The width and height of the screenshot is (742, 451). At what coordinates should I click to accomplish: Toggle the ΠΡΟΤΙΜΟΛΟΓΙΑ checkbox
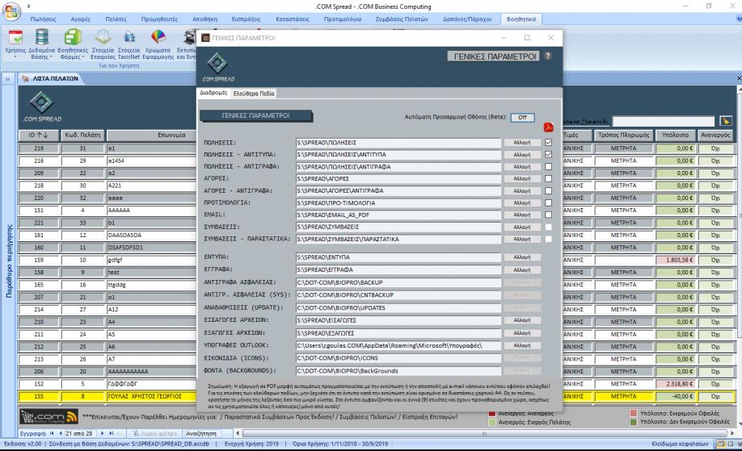[x=548, y=203]
